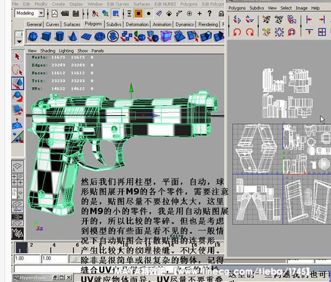Open the viewport Shading menu
Screen dimensions: 331x282
pos(48,51)
